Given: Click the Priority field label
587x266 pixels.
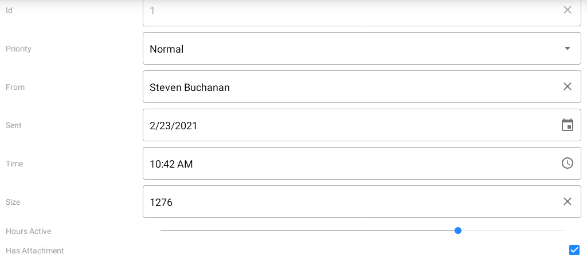Looking at the screenshot, I should 18,49.
